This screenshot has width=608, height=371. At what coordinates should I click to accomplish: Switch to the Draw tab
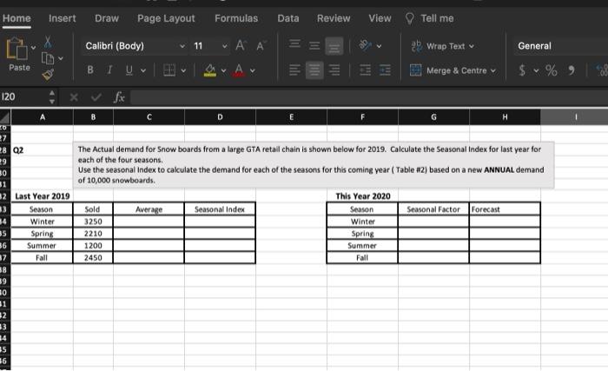click(x=107, y=18)
